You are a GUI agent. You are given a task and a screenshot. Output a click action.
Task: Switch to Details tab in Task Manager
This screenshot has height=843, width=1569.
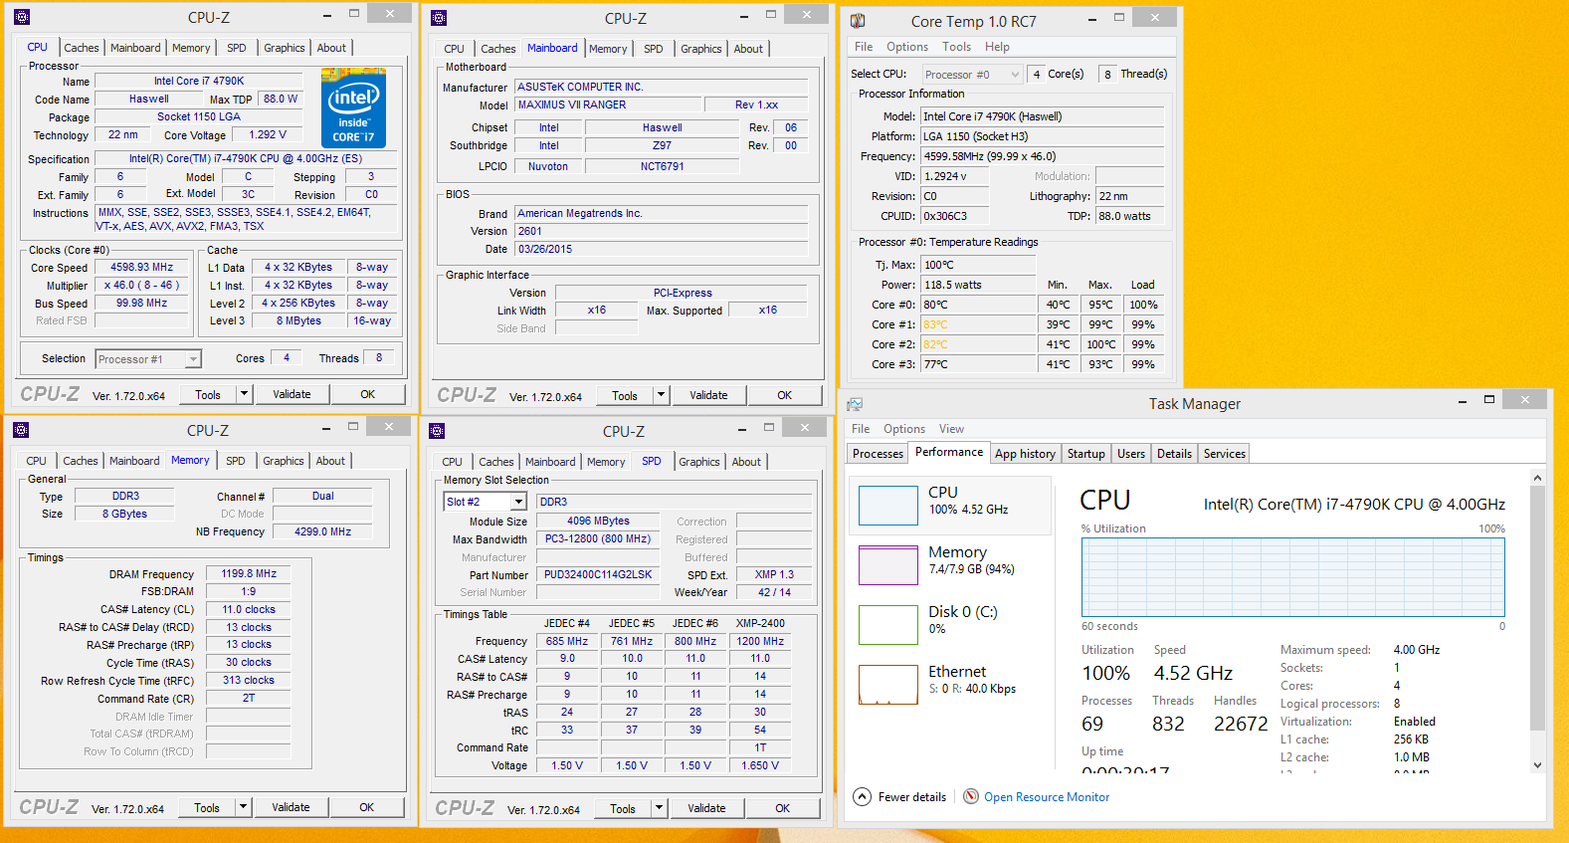(x=1174, y=454)
